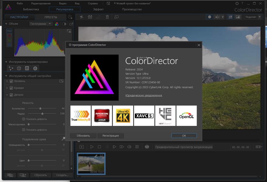This screenshot has height=182, width=267.
Task: Click the fast forward button
Action: point(122,147)
